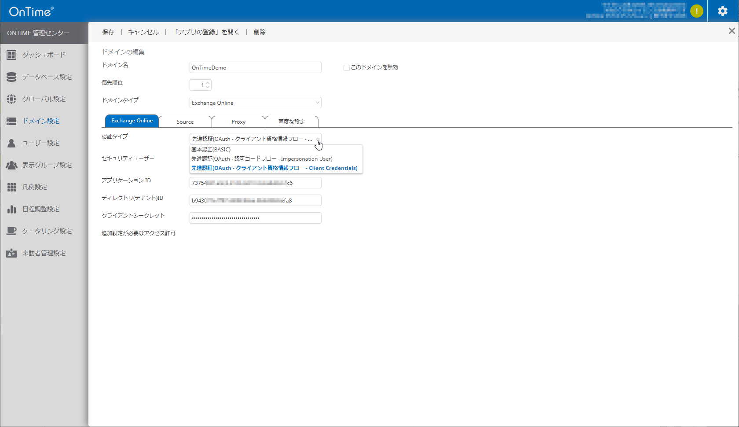Click the クライアントシークレット password field

click(x=255, y=218)
